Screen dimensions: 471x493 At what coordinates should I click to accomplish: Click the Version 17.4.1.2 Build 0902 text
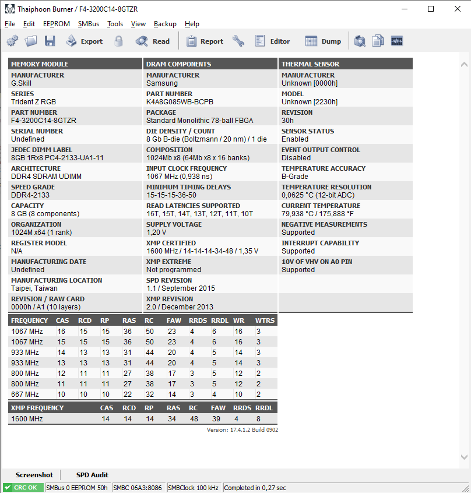242,430
